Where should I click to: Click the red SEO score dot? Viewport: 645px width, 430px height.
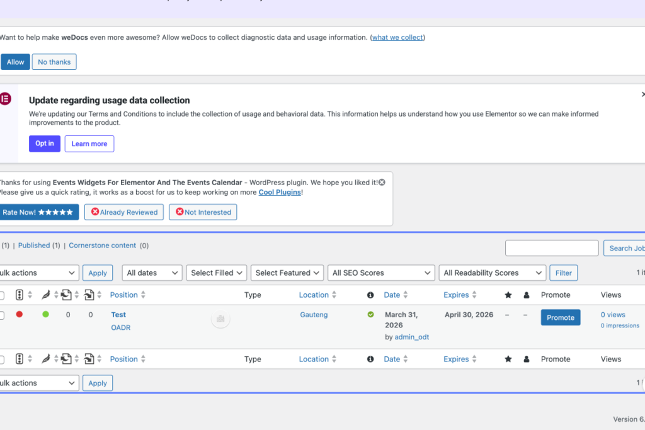(20, 315)
